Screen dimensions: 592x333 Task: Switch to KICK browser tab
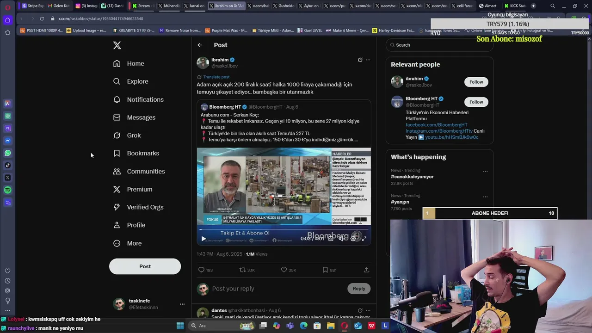pyautogui.click(x=515, y=6)
